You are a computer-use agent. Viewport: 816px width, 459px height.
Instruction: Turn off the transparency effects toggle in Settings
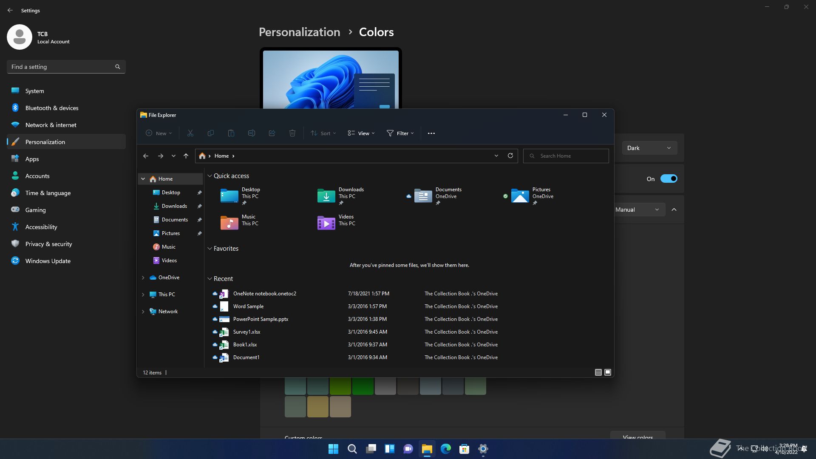pos(669,178)
